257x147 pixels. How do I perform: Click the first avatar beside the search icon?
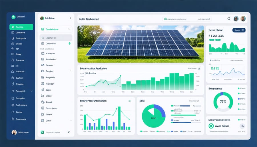point(236,19)
